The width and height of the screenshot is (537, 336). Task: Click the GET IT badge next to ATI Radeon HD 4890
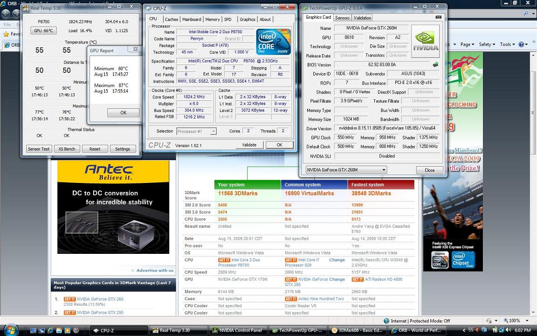pyautogui.click(x=358, y=280)
